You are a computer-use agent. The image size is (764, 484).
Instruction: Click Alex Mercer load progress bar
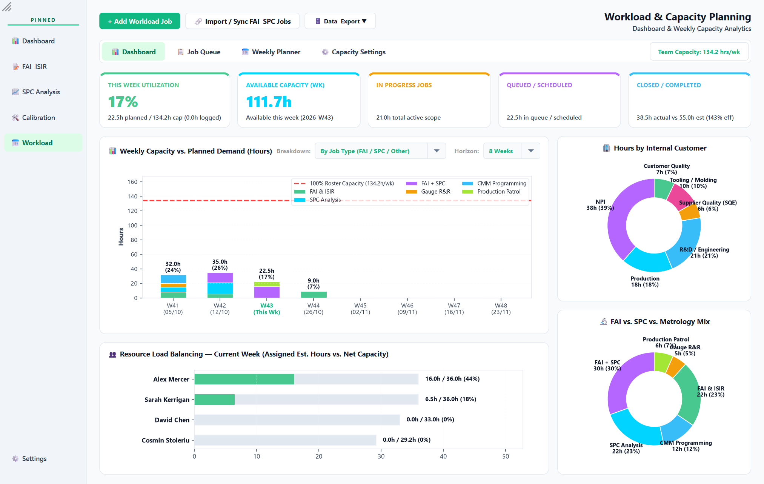coord(306,379)
